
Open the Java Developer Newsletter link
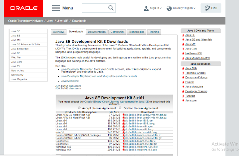[77, 69]
